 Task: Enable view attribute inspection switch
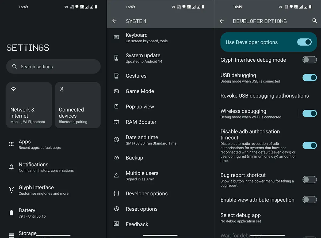309,200
